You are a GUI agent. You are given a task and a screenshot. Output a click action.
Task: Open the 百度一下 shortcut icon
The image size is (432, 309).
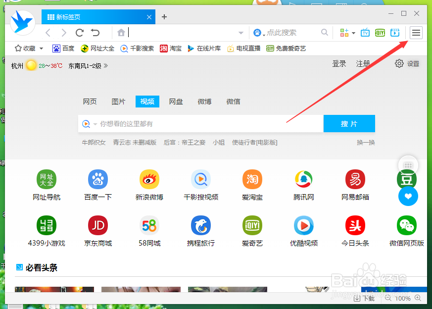[x=98, y=179]
